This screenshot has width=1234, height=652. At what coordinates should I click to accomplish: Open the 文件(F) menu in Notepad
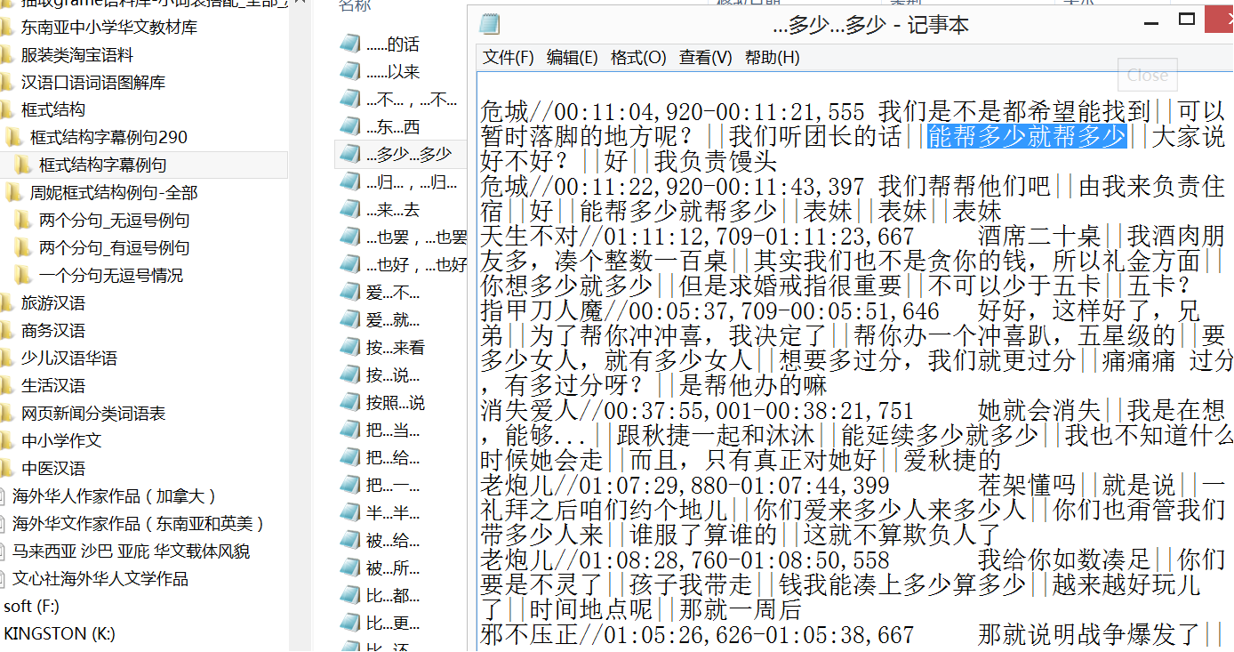(x=508, y=58)
